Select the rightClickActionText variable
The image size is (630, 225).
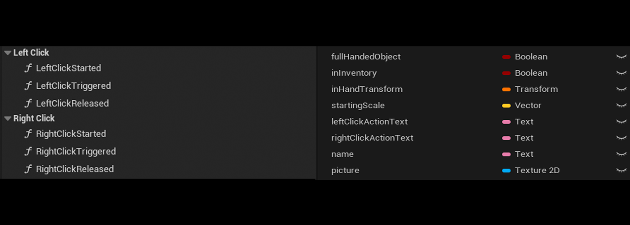tap(372, 138)
